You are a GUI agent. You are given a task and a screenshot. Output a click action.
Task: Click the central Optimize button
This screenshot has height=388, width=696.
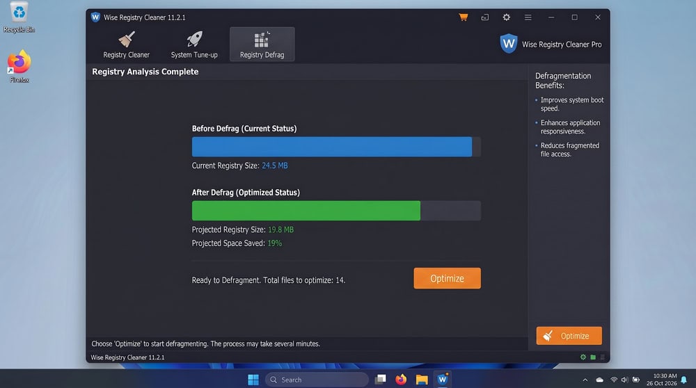point(447,278)
